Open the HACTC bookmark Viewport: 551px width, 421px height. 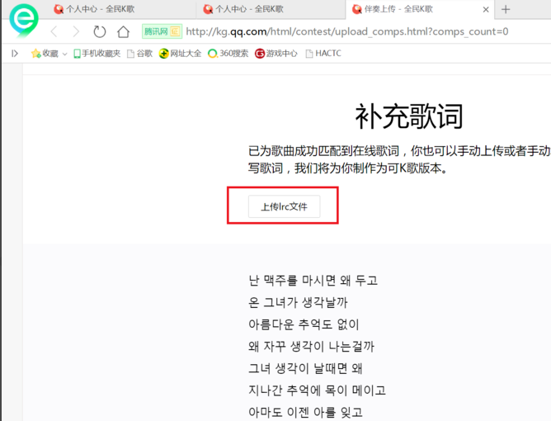tap(323, 54)
